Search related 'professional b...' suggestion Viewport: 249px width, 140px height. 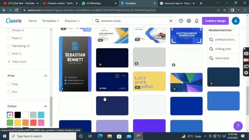click(x=223, y=40)
